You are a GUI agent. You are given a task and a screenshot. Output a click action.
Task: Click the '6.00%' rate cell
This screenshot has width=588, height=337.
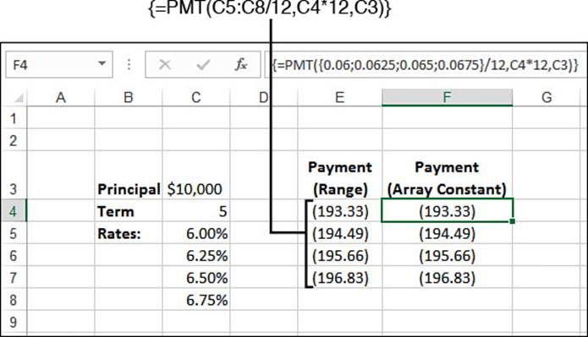[196, 233]
